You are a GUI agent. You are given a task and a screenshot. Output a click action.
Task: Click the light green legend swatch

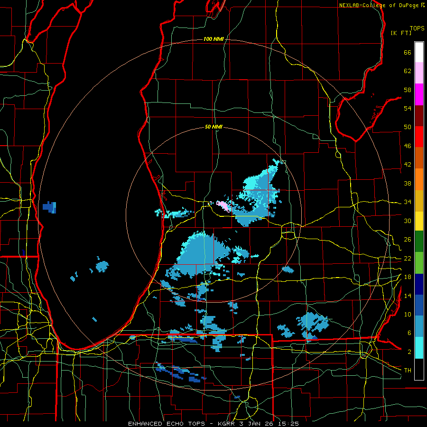point(419,263)
